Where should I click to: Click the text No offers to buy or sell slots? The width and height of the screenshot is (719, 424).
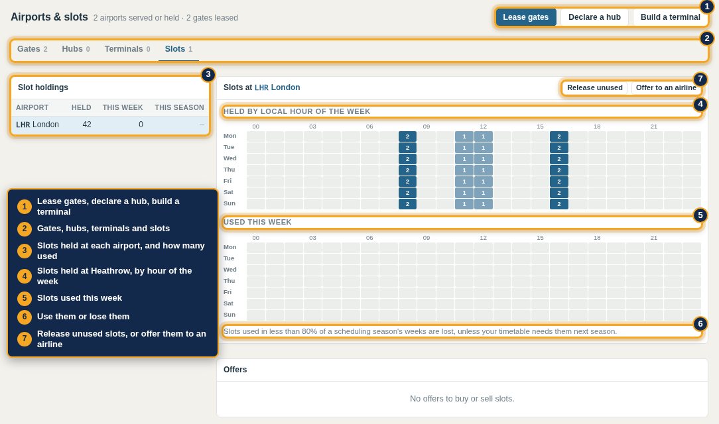(462, 399)
